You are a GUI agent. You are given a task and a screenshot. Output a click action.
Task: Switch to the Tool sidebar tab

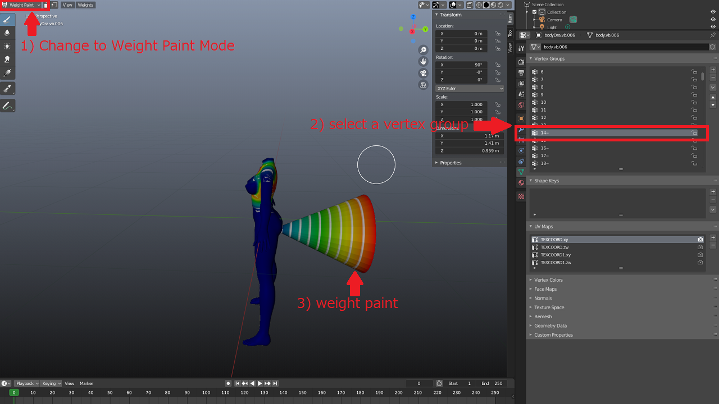[510, 33]
